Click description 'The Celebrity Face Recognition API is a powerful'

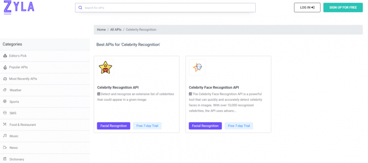click(225, 103)
